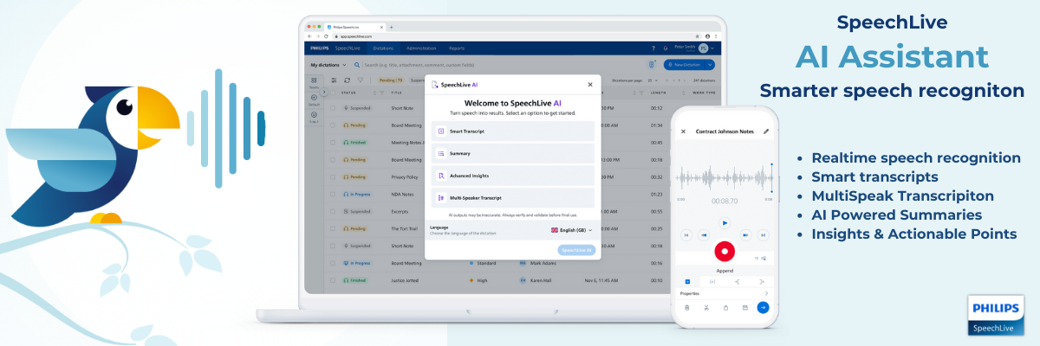Click the NDA Notes title
Screen dimensions: 1040x346
click(x=401, y=194)
